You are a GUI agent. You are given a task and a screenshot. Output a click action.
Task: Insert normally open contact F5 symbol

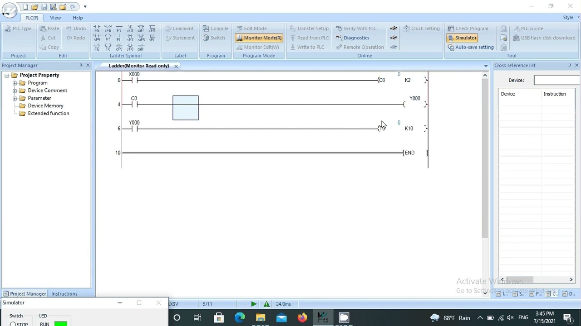click(x=97, y=29)
